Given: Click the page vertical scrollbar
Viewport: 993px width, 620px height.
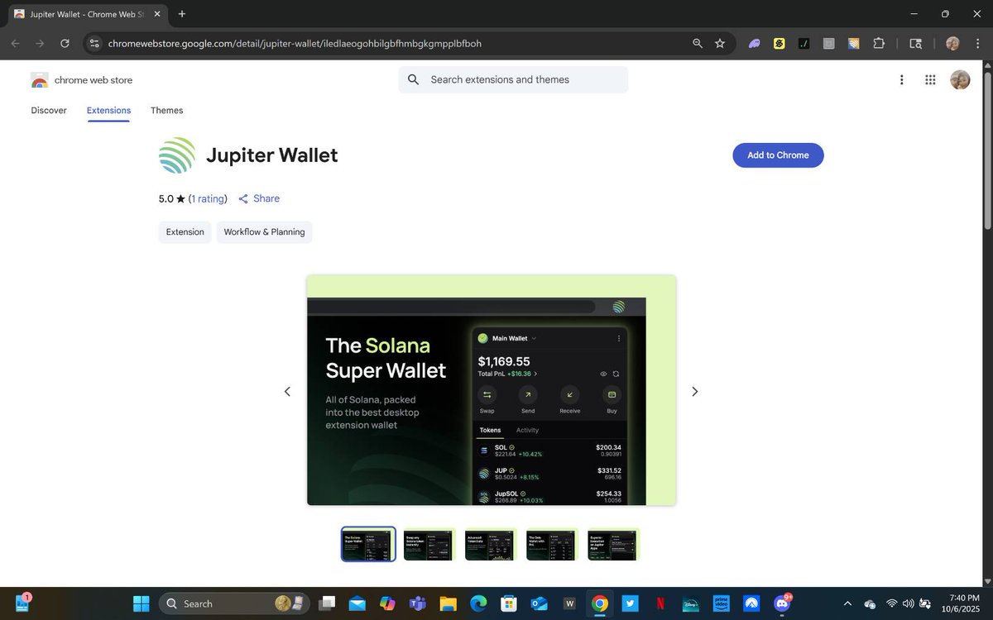Looking at the screenshot, I should 987,149.
